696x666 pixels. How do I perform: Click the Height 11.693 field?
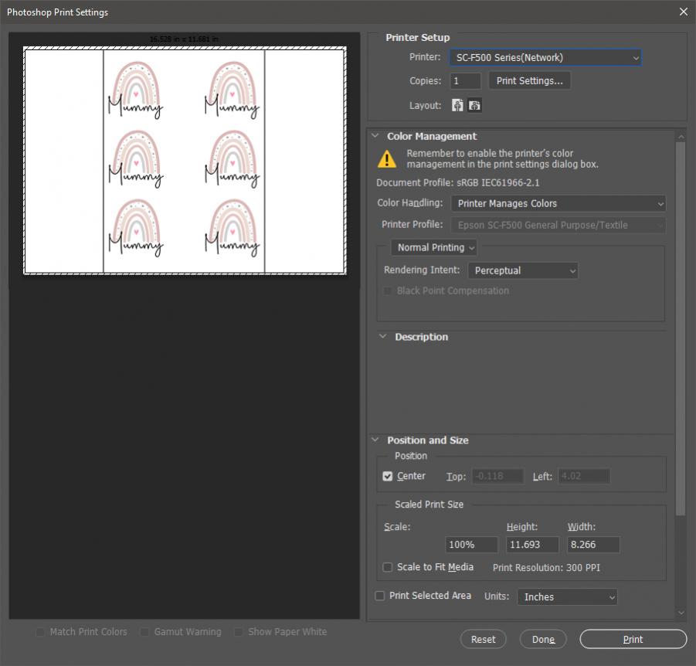pos(532,545)
